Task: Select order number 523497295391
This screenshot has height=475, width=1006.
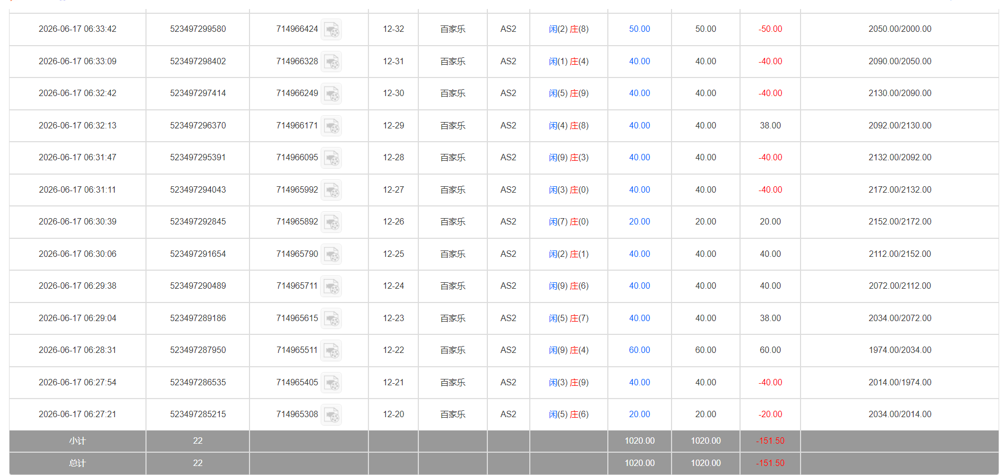Action: (198, 158)
